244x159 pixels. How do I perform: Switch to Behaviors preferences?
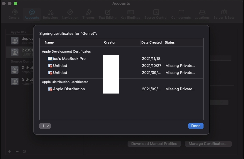pos(50,14)
